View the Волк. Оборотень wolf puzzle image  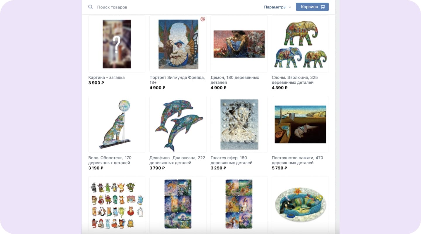[117, 124]
